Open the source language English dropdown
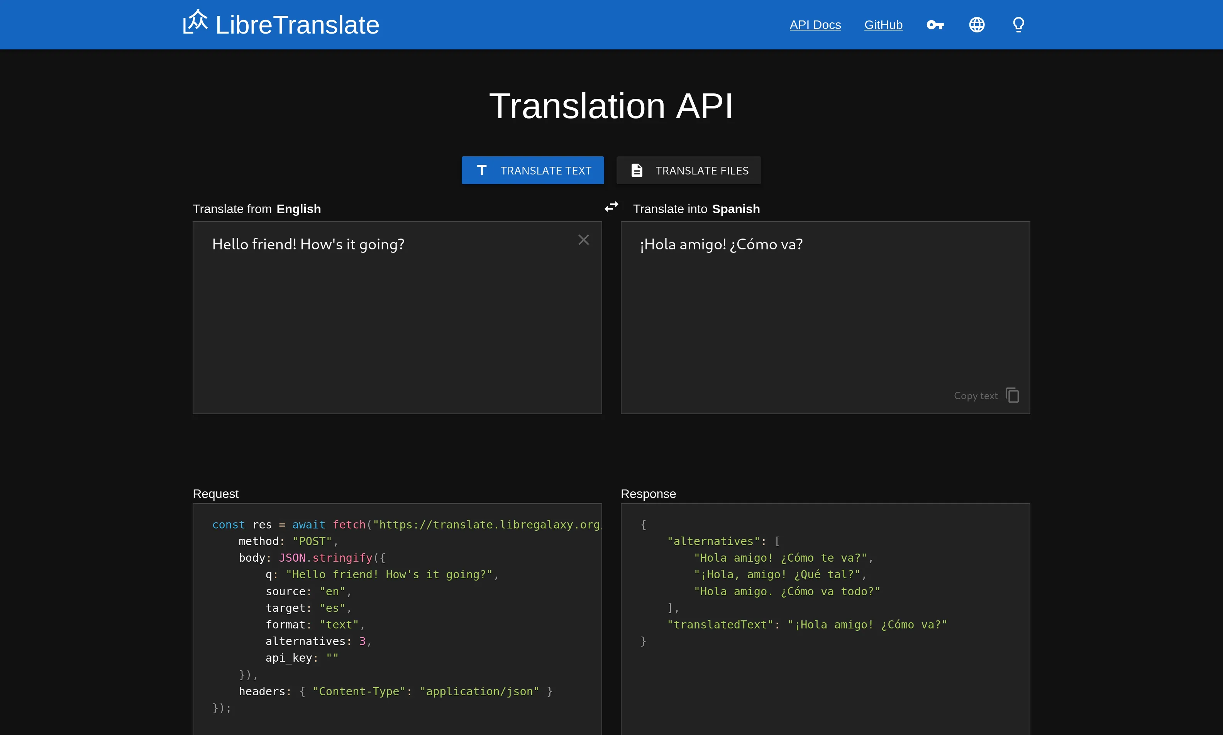The width and height of the screenshot is (1223, 735). point(298,209)
